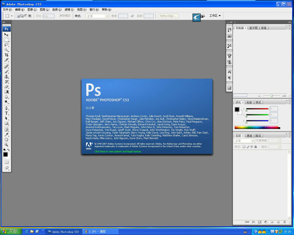Select the Type tool (T)
The height and width of the screenshot is (235, 294).
click(7, 113)
